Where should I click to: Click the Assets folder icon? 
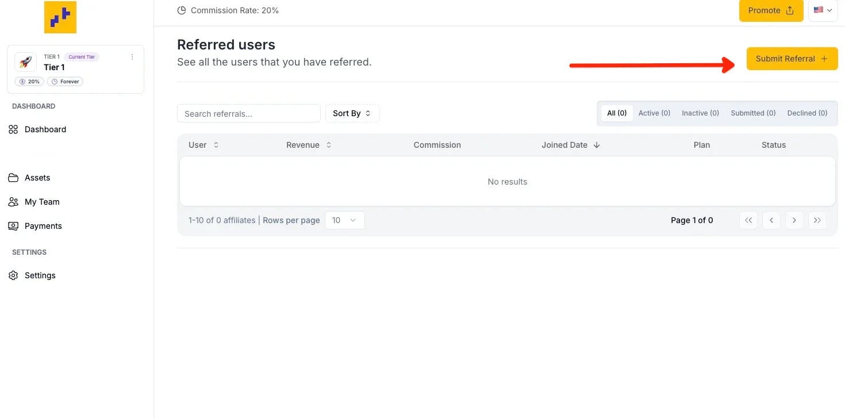click(13, 178)
